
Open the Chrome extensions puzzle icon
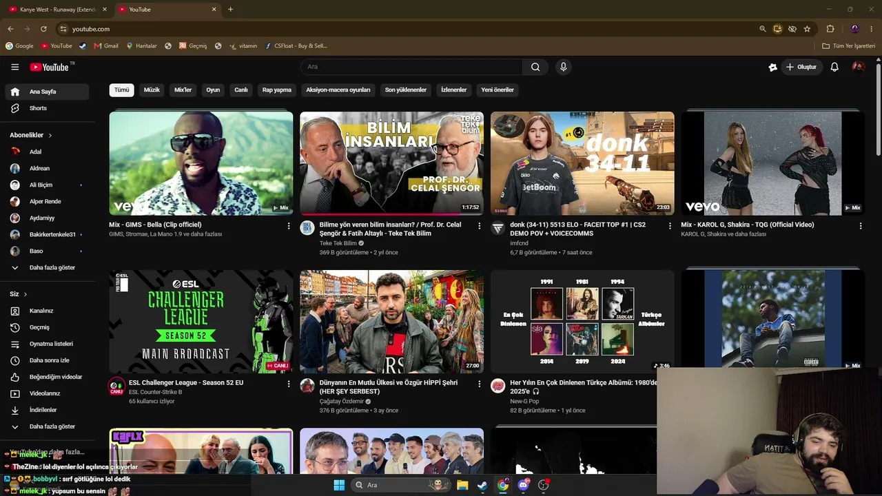[x=830, y=29]
